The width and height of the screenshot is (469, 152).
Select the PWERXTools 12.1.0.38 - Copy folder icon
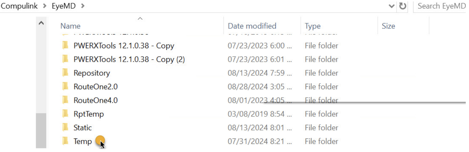pyautogui.click(x=65, y=46)
